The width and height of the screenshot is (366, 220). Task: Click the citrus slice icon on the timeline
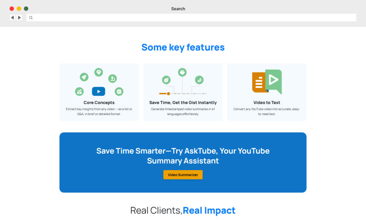[x=199, y=80]
